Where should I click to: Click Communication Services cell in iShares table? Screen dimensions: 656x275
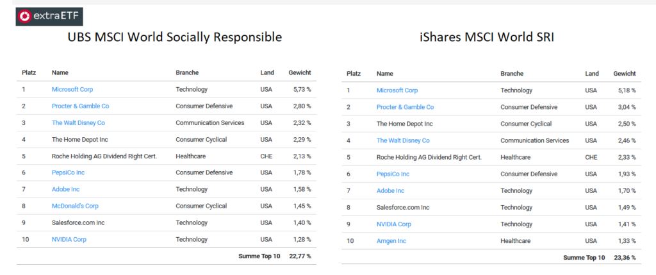pyautogui.click(x=535, y=140)
